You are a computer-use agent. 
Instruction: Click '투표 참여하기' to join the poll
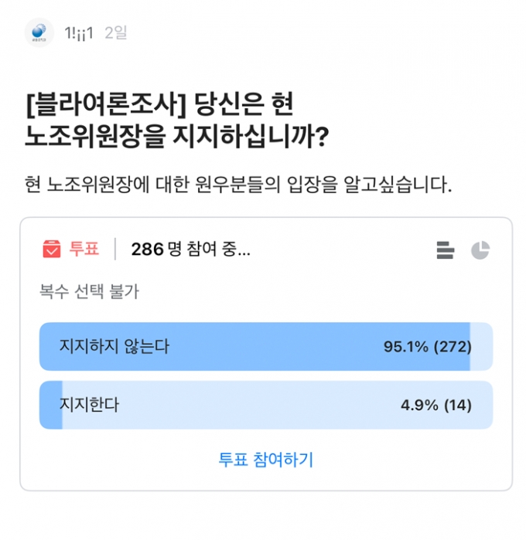click(265, 460)
